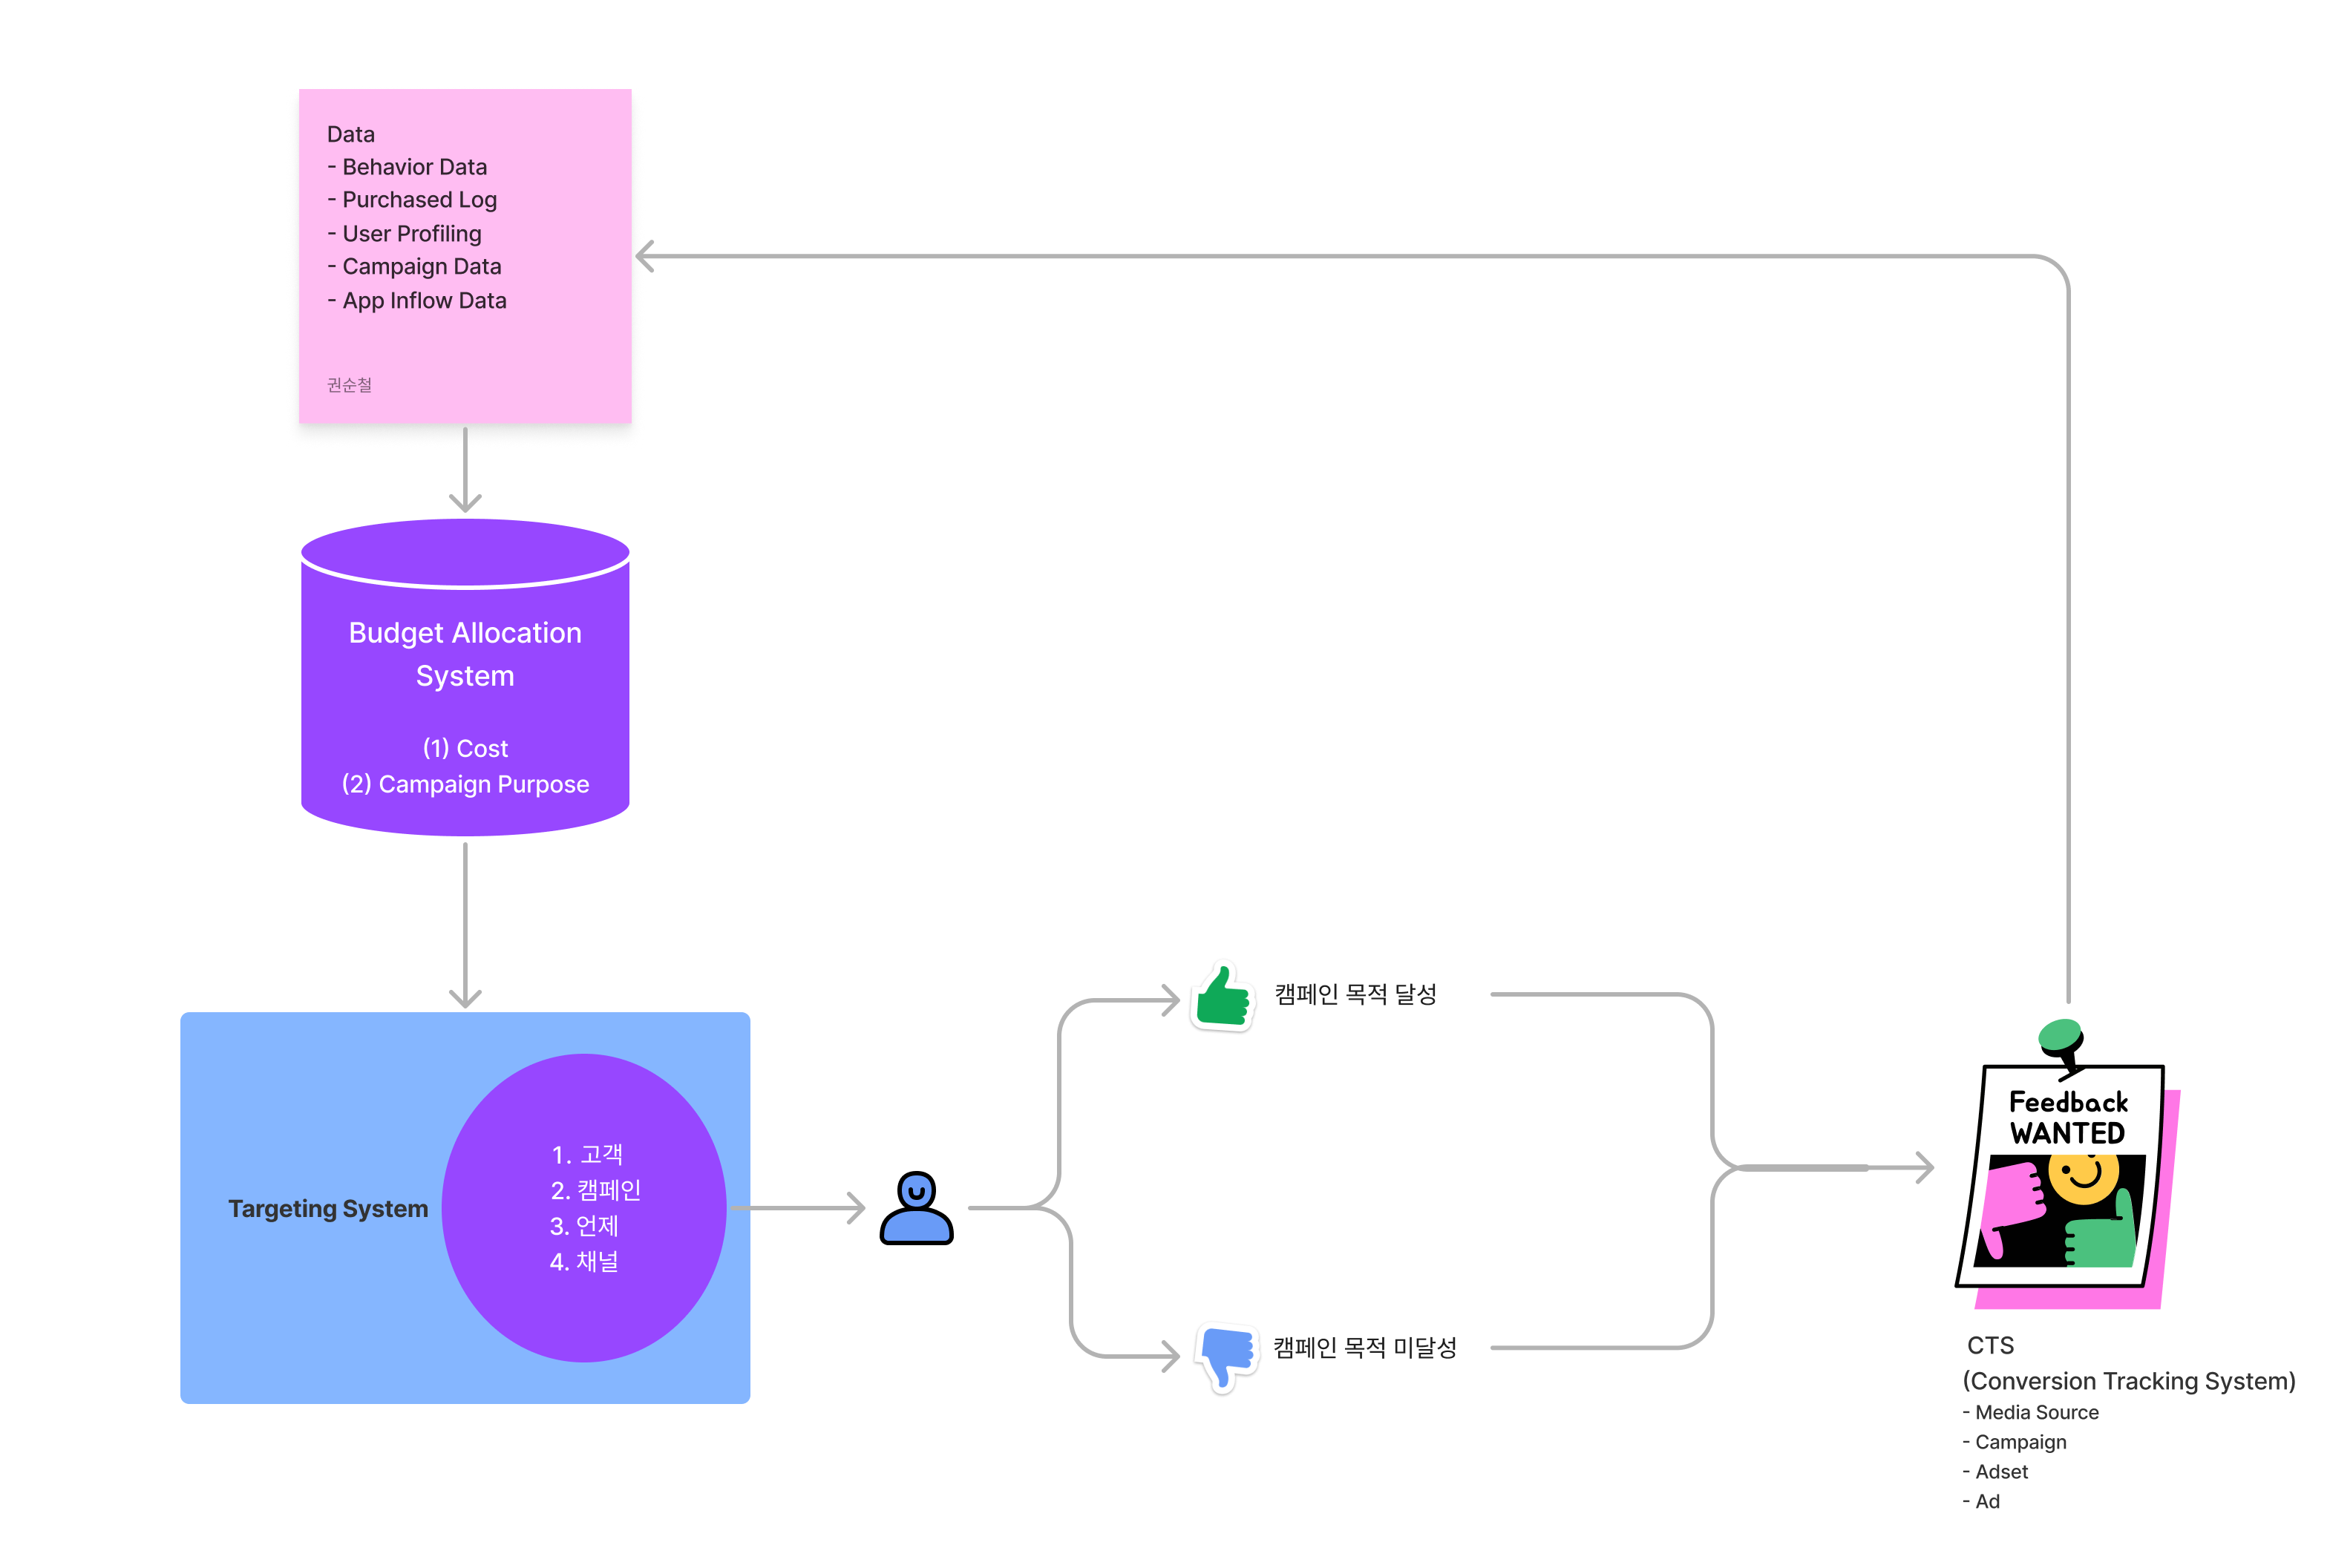The height and width of the screenshot is (1568, 2330).
Task: Select the purple Budget Allocation System cylinder
Action: 465,670
